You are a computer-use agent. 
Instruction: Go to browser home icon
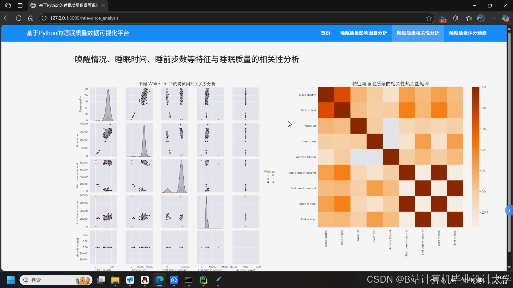coord(31,18)
